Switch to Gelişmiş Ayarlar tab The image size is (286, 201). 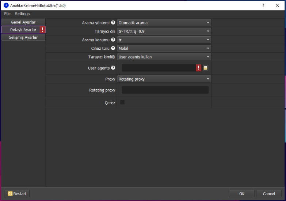[x=23, y=37]
